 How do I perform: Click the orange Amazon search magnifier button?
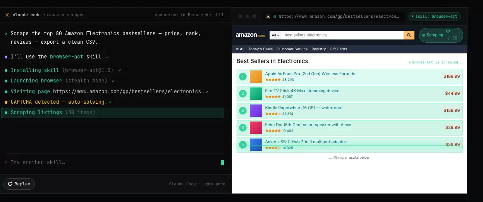409,35
